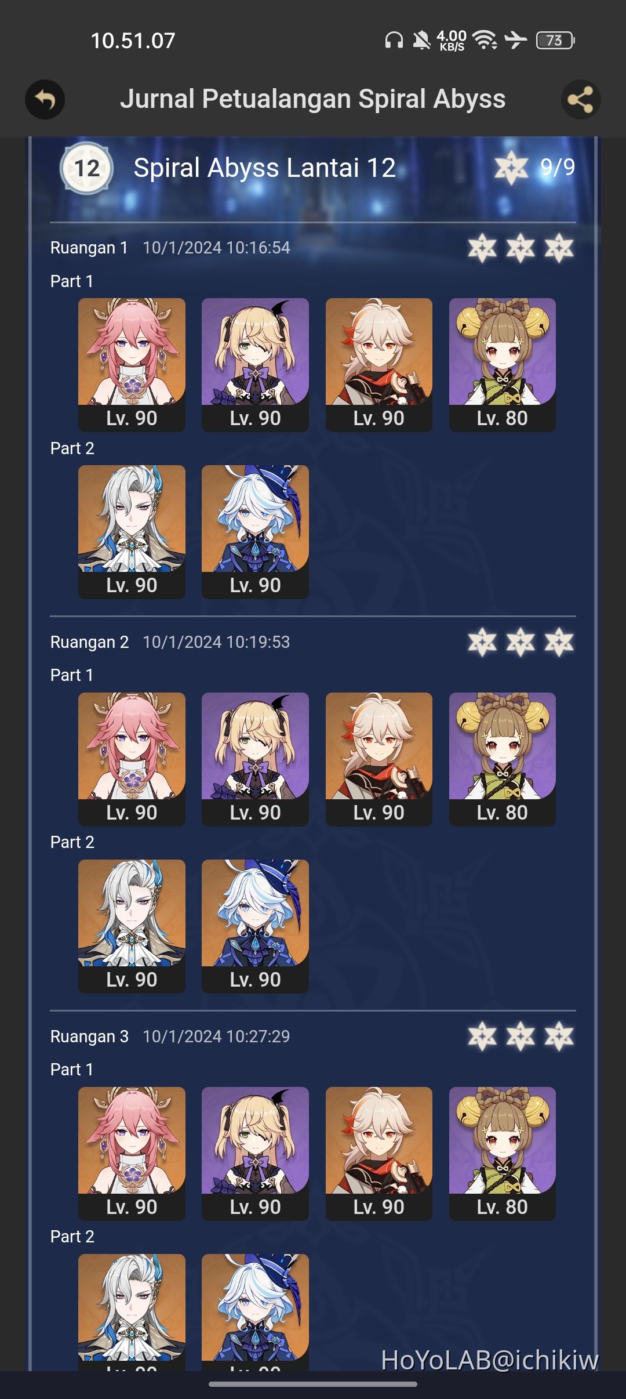Select pink-haired character in Ruangan 1 Part 1

[132, 365]
